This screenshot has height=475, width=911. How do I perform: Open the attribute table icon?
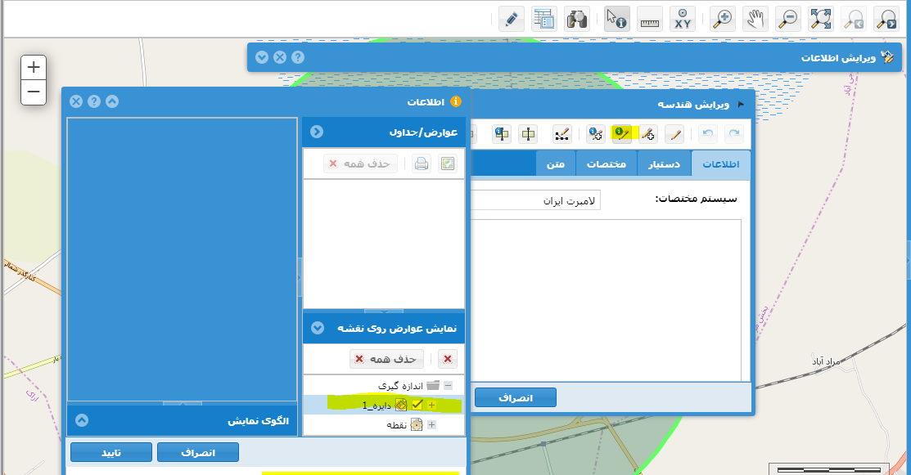(x=543, y=19)
